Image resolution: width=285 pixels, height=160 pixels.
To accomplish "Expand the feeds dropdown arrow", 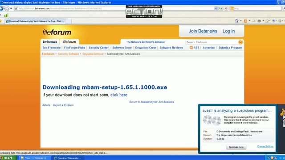I will point(249,21).
